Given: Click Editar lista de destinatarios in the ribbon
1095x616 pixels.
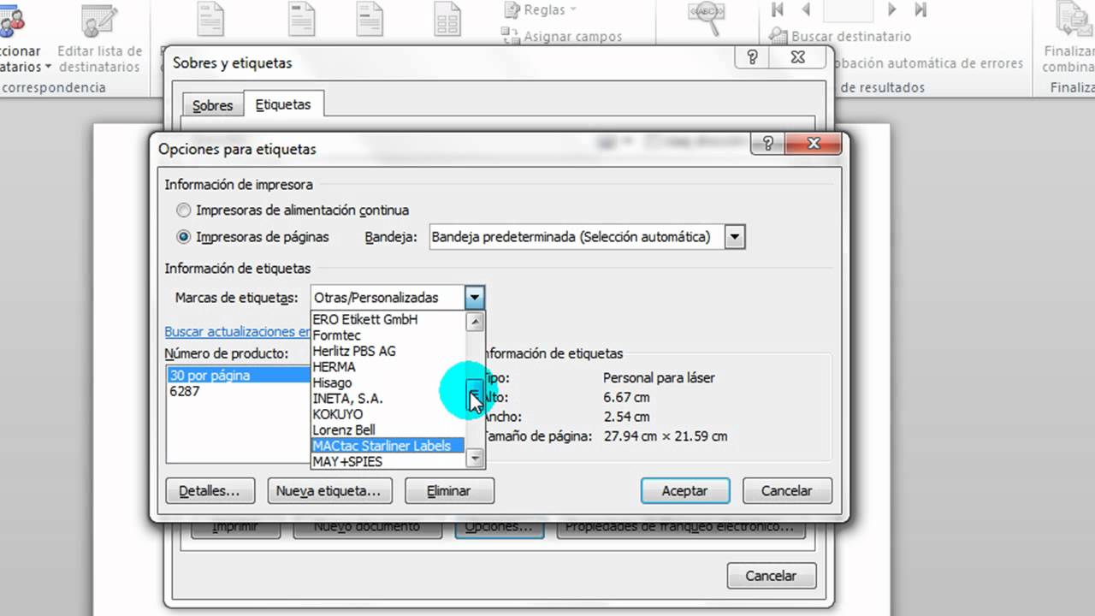Looking at the screenshot, I should (x=99, y=40).
